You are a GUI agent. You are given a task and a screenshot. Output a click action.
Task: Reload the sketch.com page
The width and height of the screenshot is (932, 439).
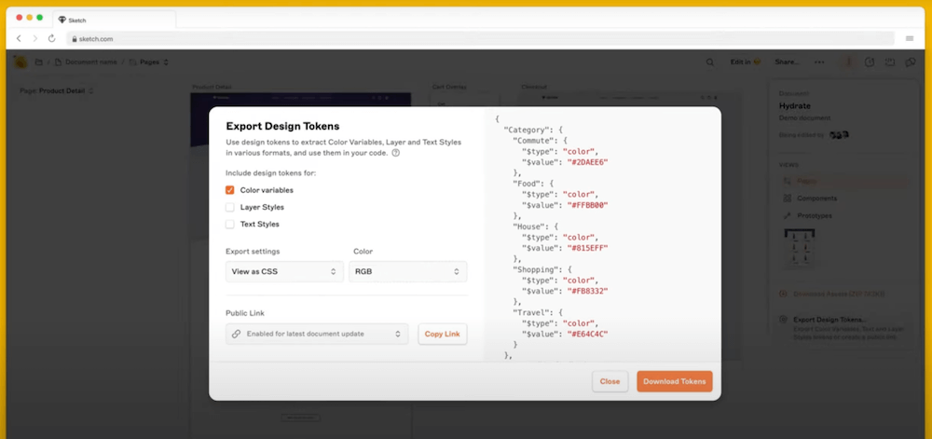click(51, 38)
